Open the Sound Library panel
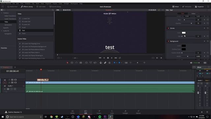Viewport: 211px width, 119px height. tap(55, 7)
